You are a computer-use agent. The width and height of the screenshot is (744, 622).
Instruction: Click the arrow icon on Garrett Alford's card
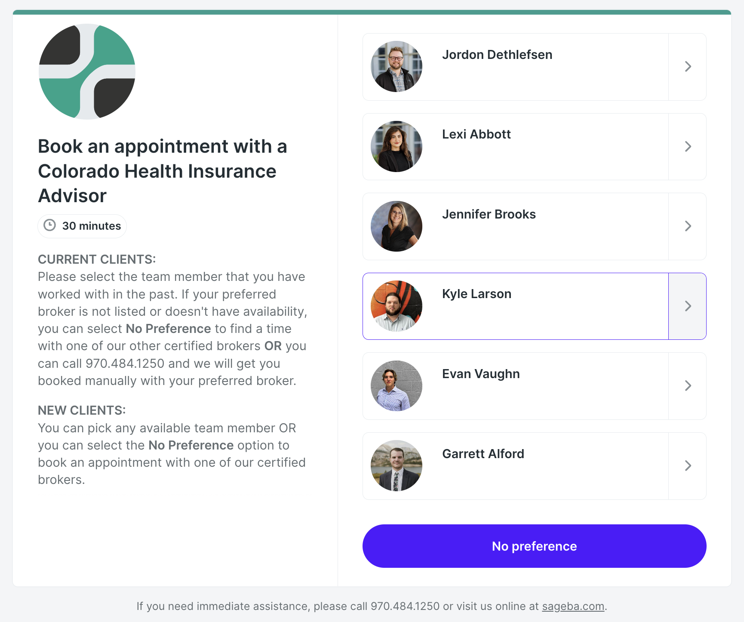[688, 465]
